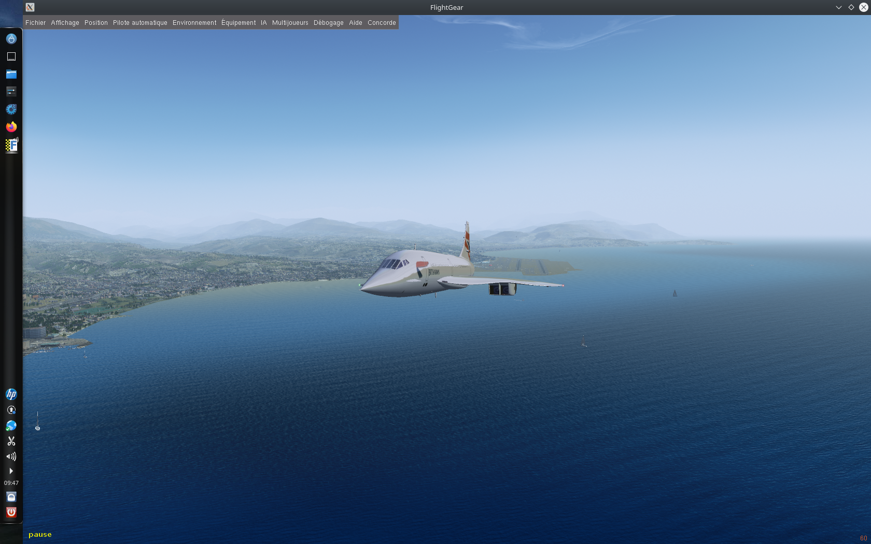Open the Aide menu
This screenshot has width=871, height=544.
click(356, 23)
